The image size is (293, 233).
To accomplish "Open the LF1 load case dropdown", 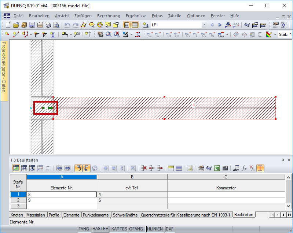I will (x=204, y=25).
